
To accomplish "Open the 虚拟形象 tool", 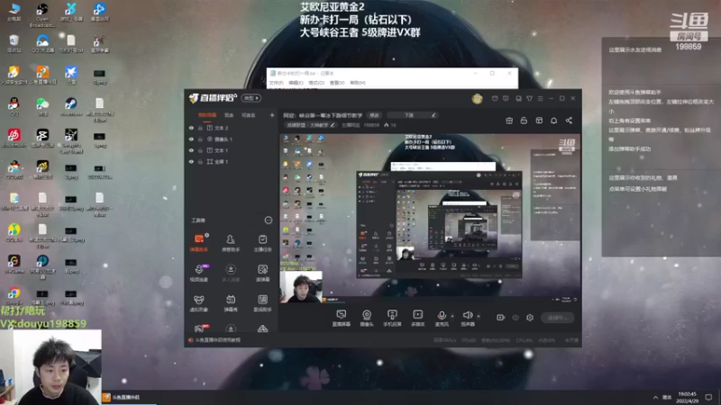I will click(x=198, y=303).
